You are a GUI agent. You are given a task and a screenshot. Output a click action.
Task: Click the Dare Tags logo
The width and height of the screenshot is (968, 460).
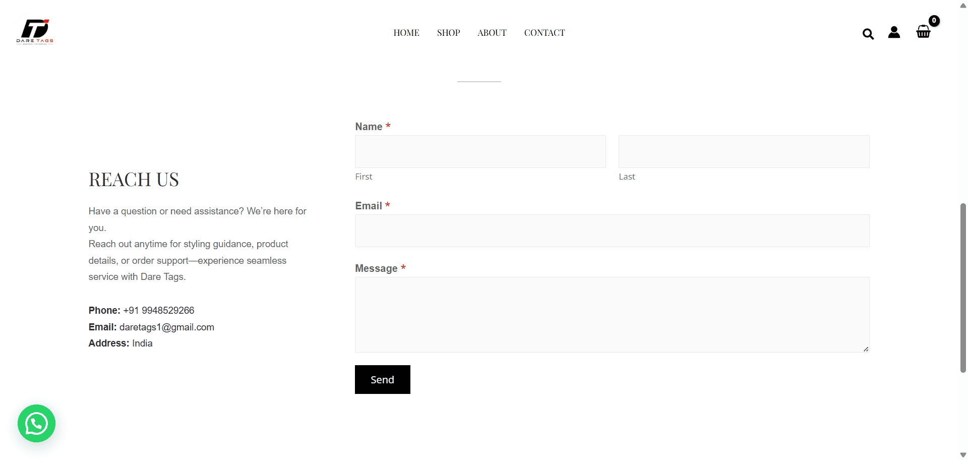35,32
